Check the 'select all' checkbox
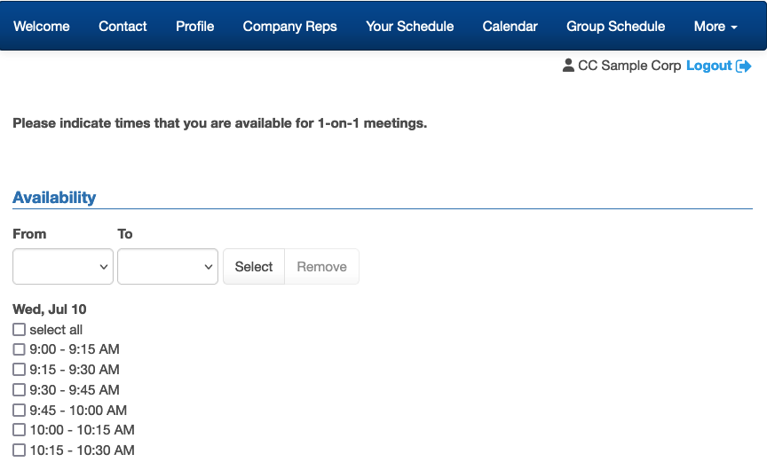This screenshot has height=462, width=767. (20, 330)
